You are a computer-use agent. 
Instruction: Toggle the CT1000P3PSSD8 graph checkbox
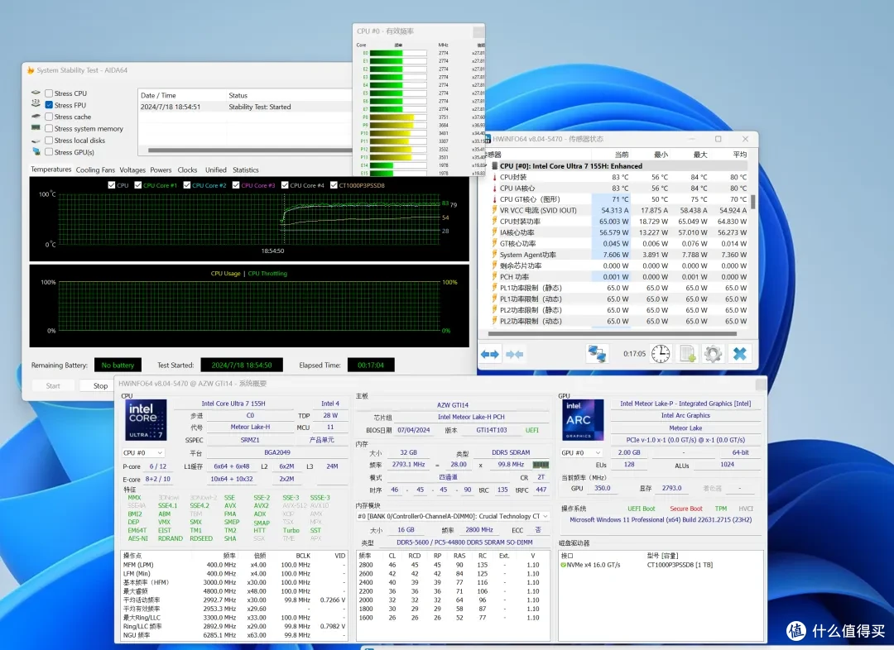pyautogui.click(x=334, y=185)
